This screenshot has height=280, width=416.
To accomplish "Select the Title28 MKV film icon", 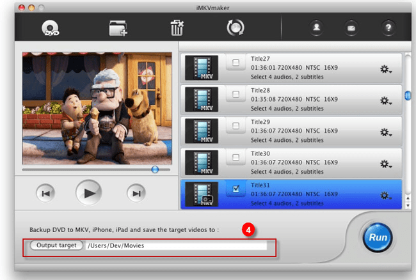I will [202, 99].
